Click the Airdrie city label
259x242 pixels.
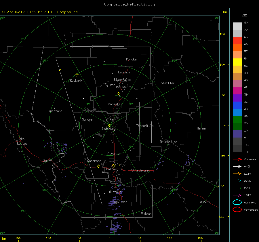click(113, 154)
